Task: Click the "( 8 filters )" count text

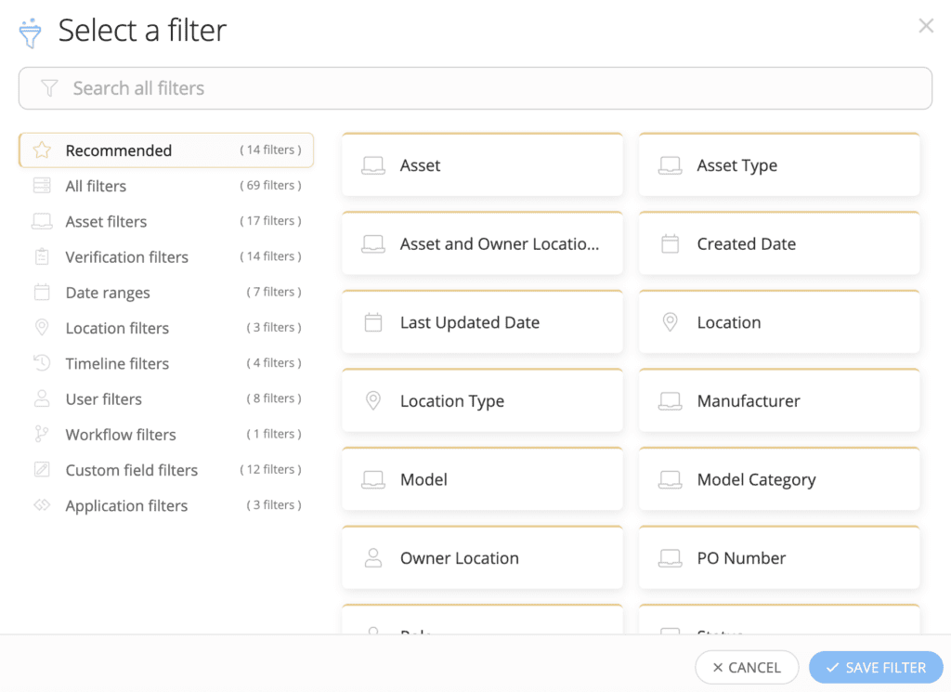Action: pyautogui.click(x=274, y=398)
